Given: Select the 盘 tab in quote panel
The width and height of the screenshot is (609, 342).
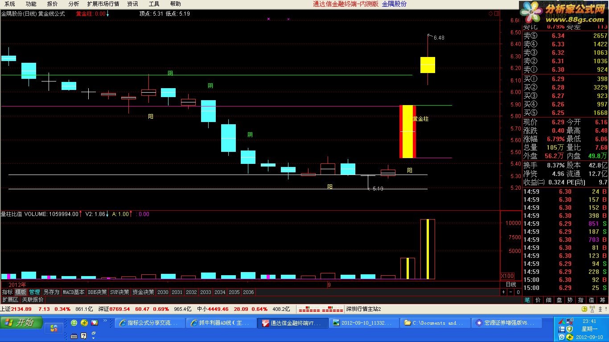Looking at the screenshot, I should click(x=560, y=300).
